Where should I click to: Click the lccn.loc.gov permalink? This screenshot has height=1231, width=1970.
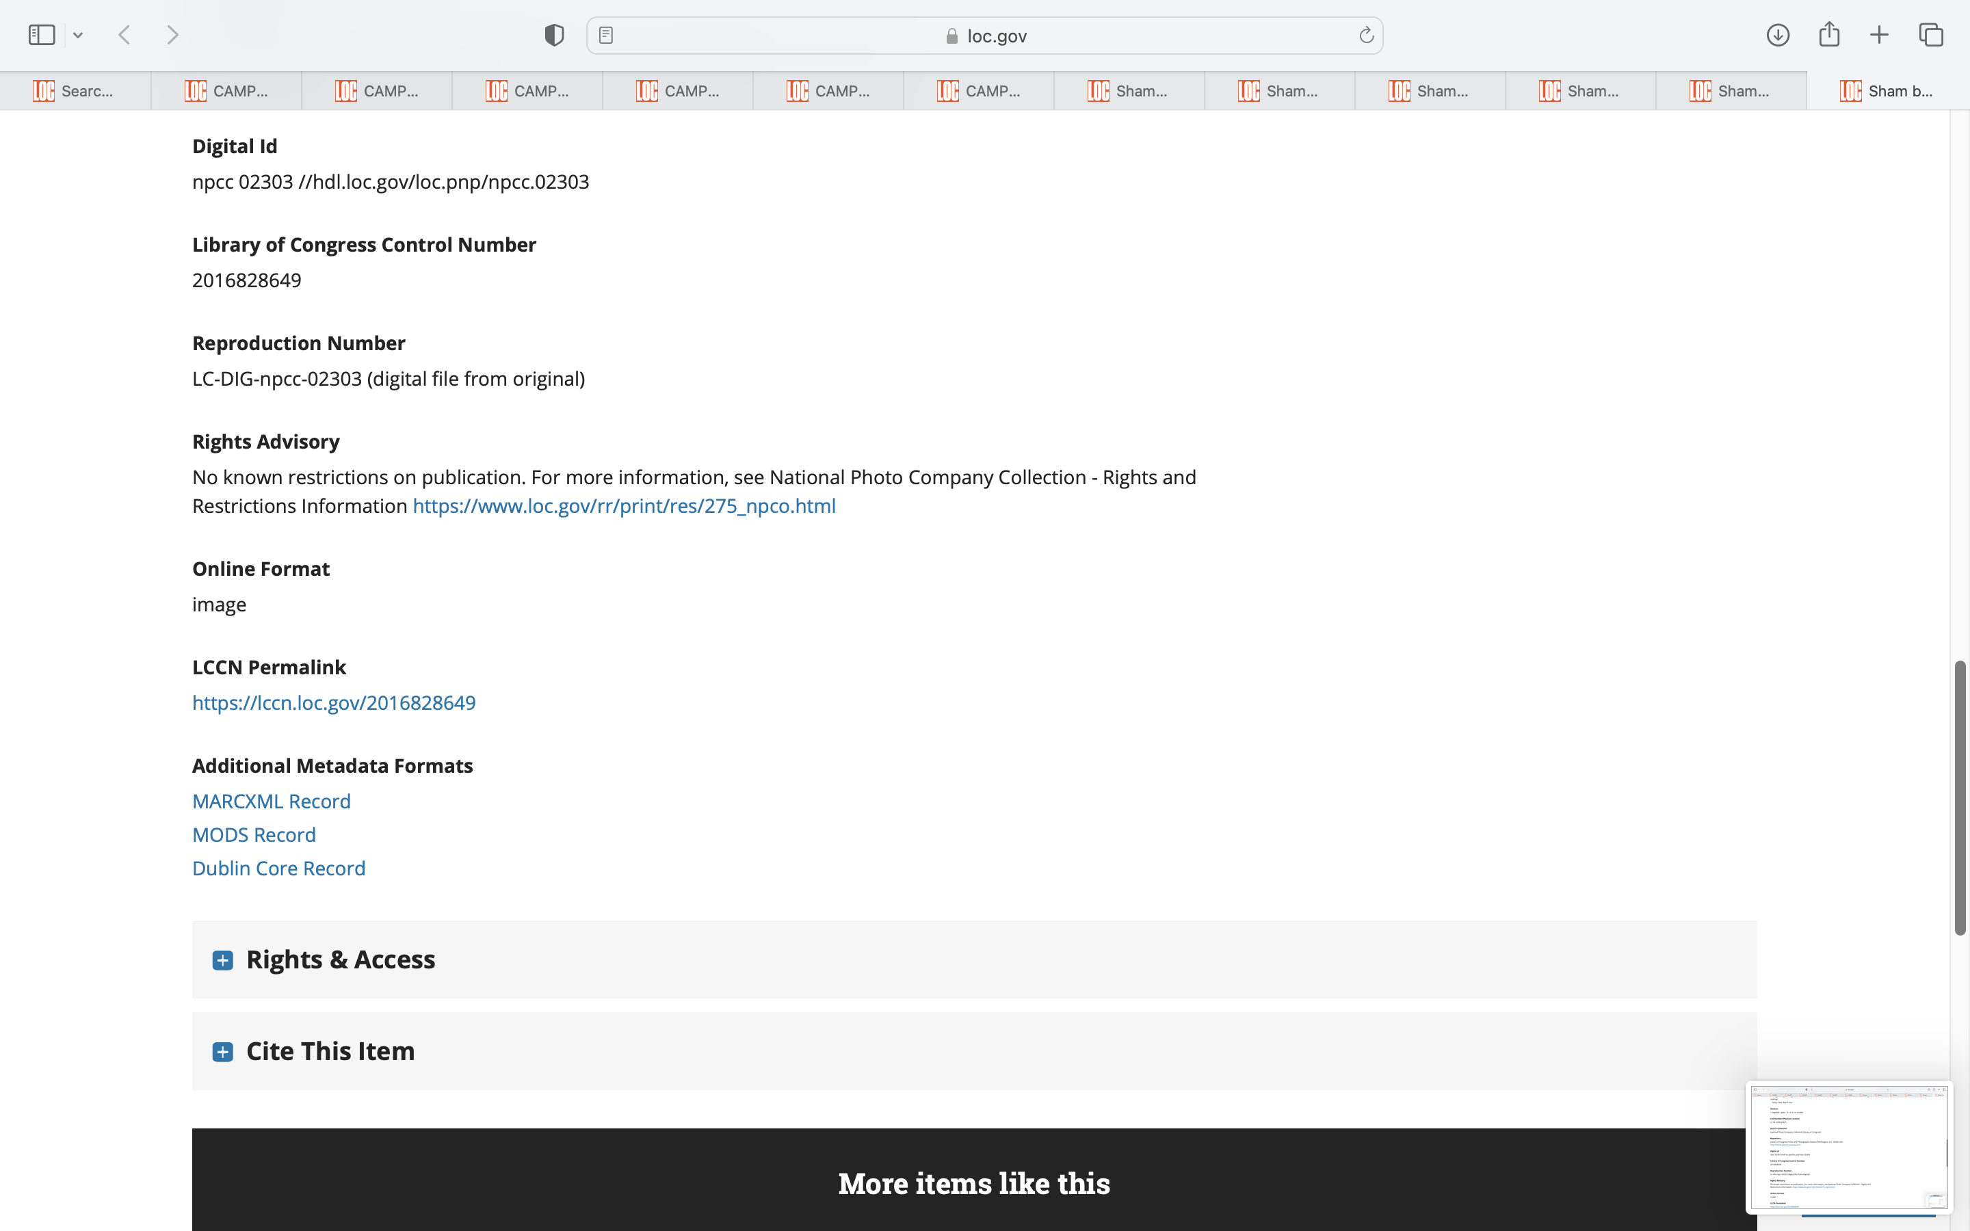(x=334, y=702)
